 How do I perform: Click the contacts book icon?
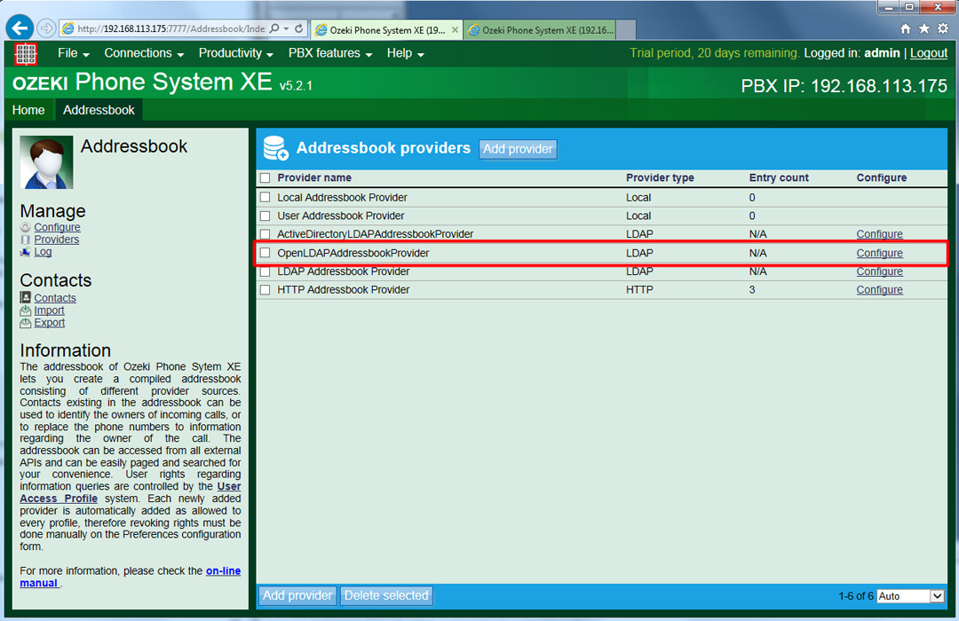[25, 298]
